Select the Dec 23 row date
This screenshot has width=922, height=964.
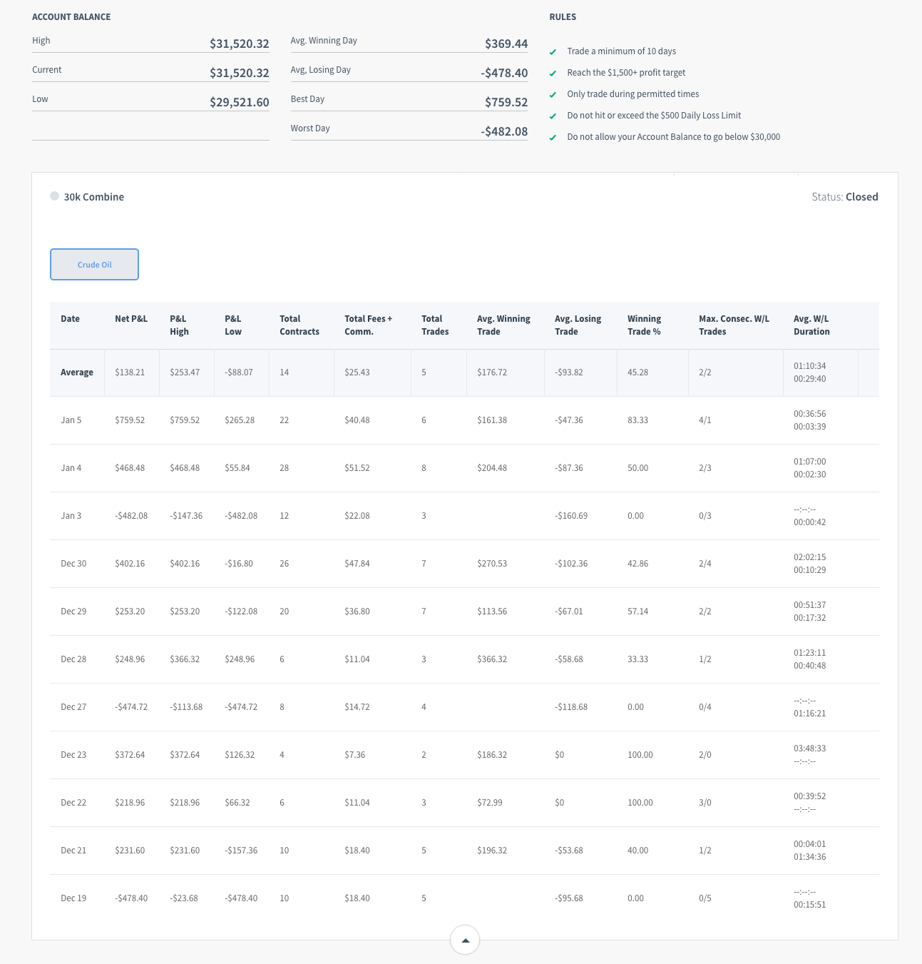(73, 755)
